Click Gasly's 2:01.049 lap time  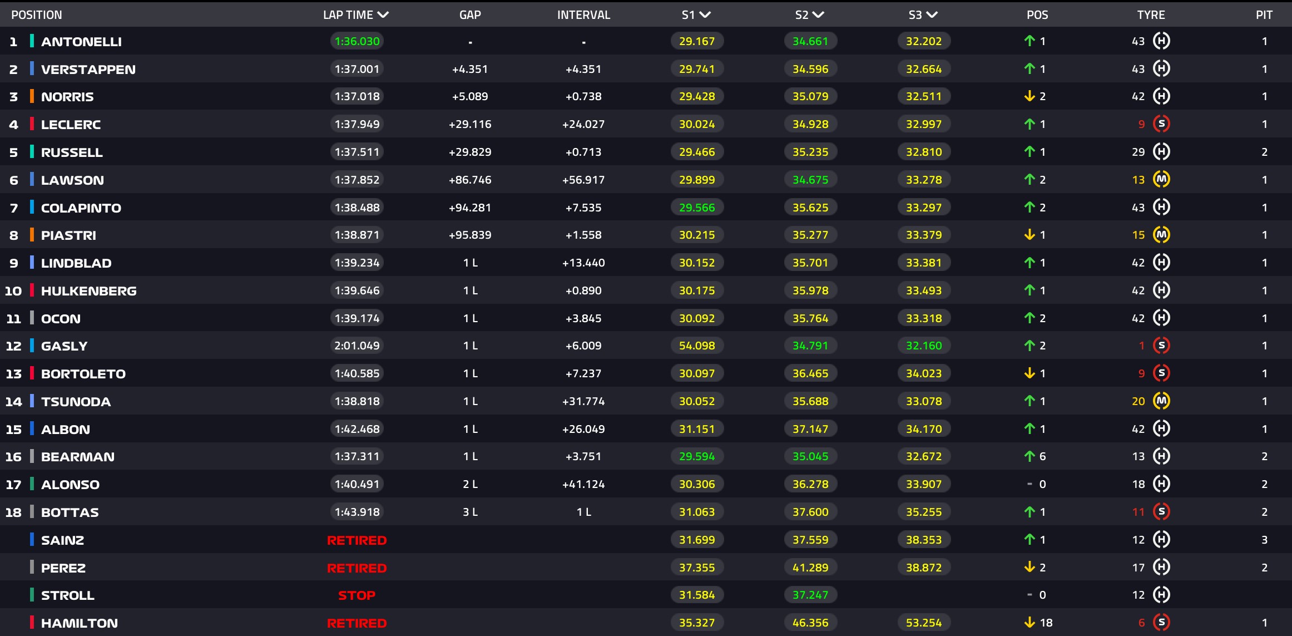tap(357, 346)
